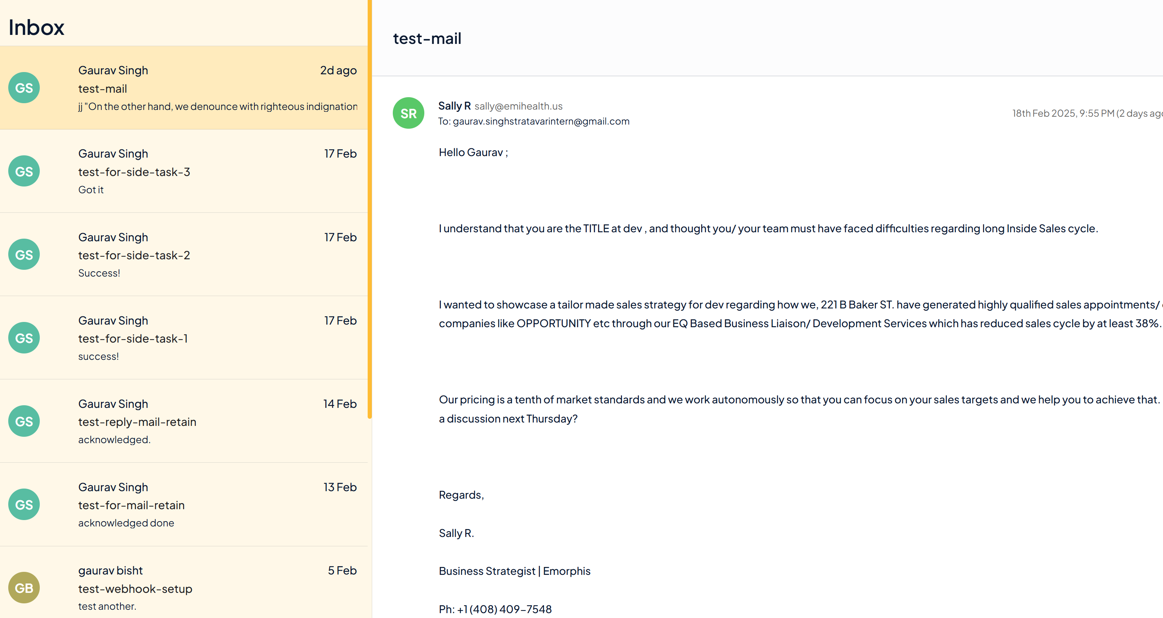Image resolution: width=1163 pixels, height=618 pixels.
Task: Click 'Business Strategist | Emorphis' signature line
Action: (x=514, y=571)
